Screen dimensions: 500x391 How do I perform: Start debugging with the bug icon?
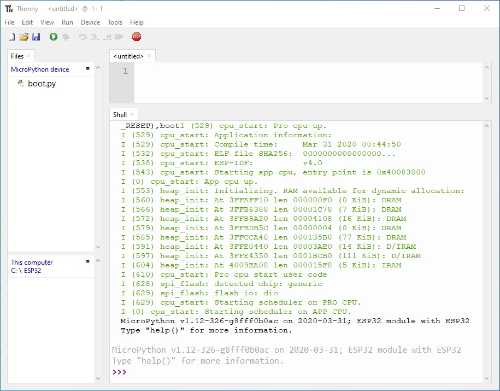(x=66, y=37)
